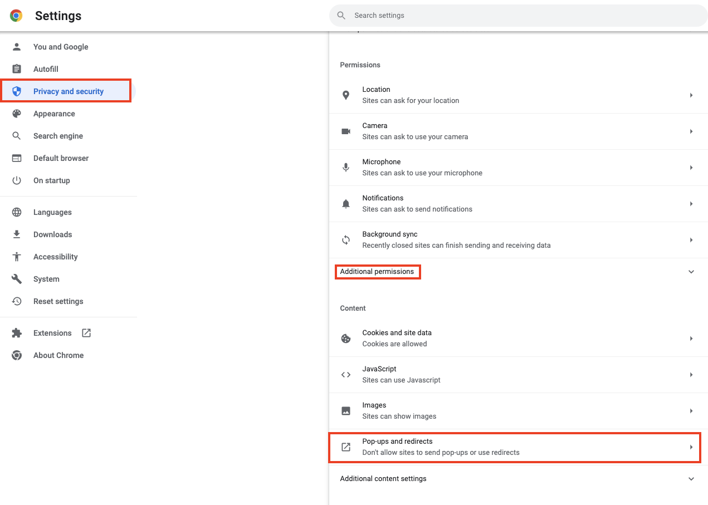Open Cookies and site data via its arrow
The height and width of the screenshot is (505, 708).
point(691,339)
